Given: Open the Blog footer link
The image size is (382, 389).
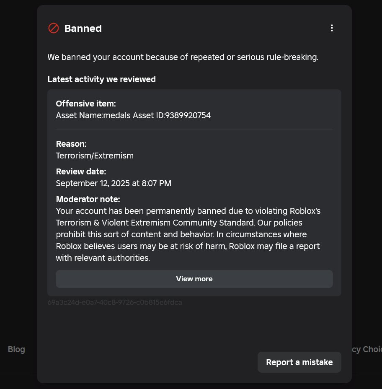Looking at the screenshot, I should [x=16, y=349].
